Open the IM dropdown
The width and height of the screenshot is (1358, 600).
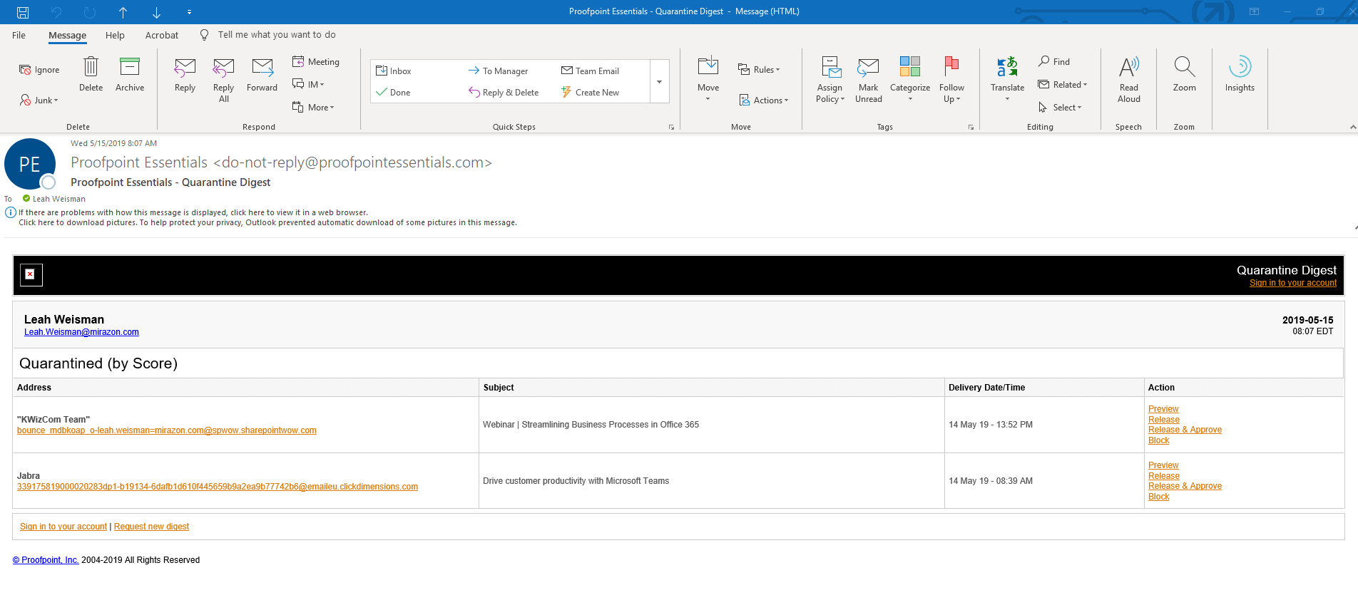(x=308, y=84)
